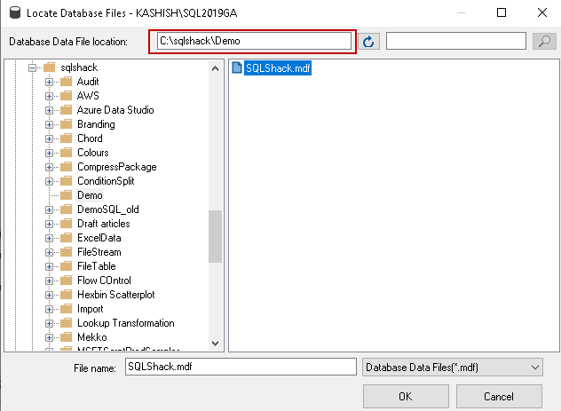Select the Colours folder label
561x411 pixels.
point(92,153)
